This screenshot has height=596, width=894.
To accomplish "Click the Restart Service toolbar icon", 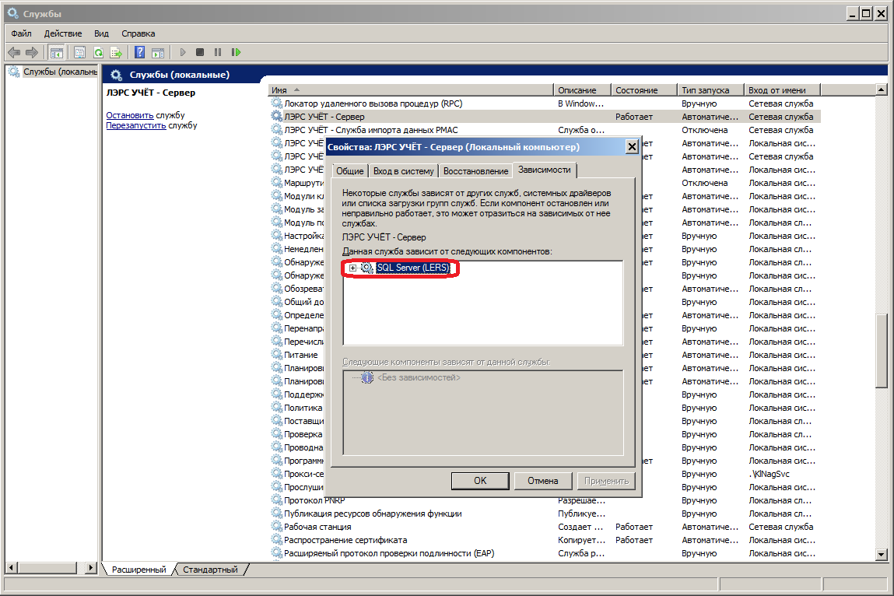I will (236, 52).
